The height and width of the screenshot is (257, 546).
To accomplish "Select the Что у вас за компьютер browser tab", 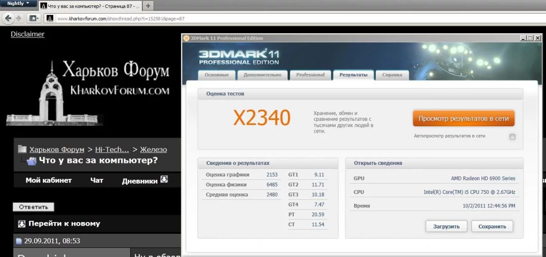I will [90, 6].
